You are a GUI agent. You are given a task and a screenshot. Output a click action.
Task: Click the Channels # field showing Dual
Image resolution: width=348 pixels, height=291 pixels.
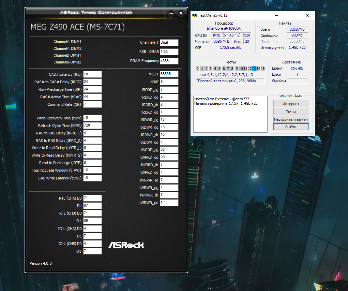tap(169, 43)
